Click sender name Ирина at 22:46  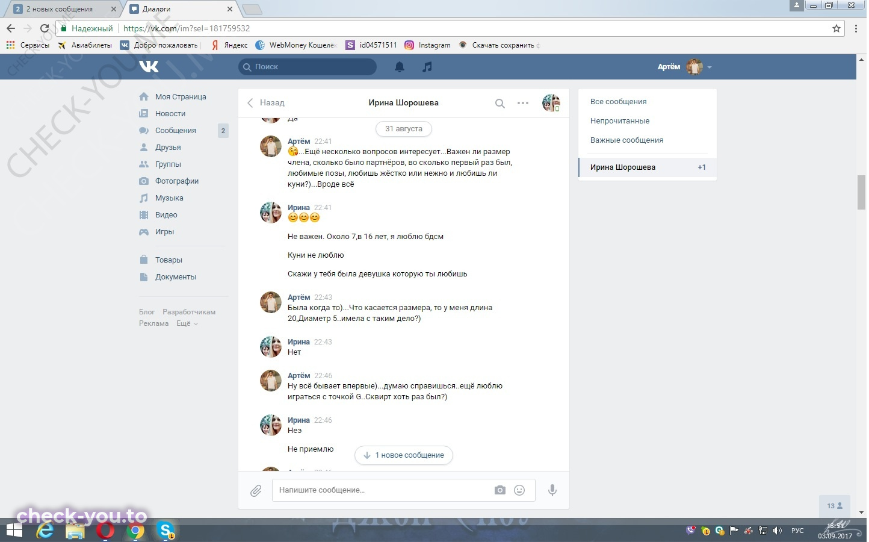tap(298, 420)
